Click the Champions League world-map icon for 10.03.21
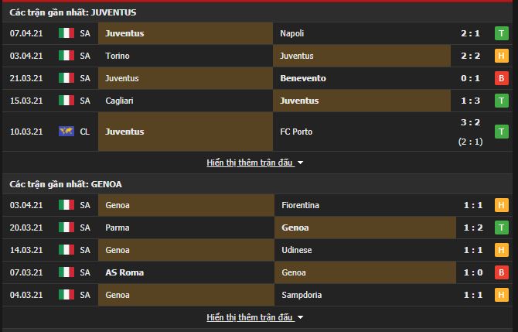 [66, 132]
